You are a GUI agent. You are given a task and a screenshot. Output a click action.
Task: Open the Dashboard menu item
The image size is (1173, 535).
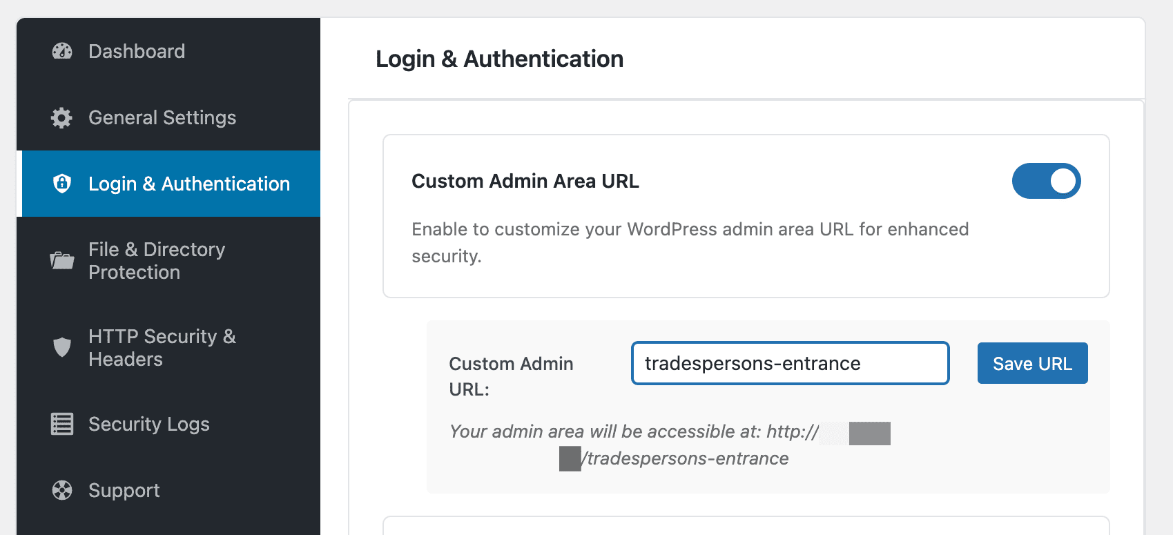168,51
